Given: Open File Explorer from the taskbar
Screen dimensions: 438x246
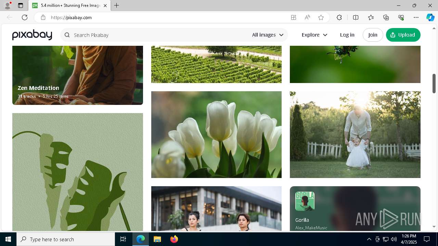Looking at the screenshot, I should coord(157,239).
